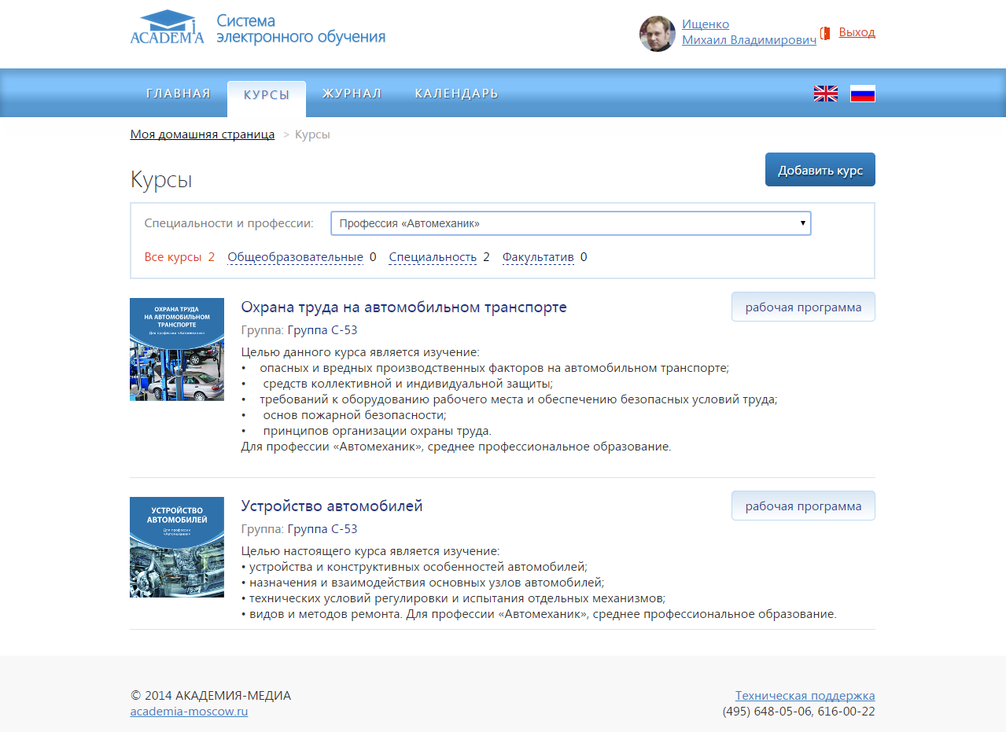
Task: Switch to the Журнал tab
Action: pyautogui.click(x=352, y=94)
